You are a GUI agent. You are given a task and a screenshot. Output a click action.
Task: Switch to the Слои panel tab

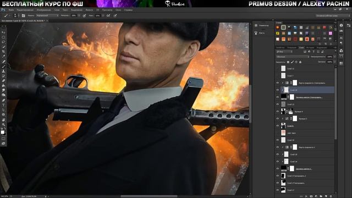coord(301,48)
